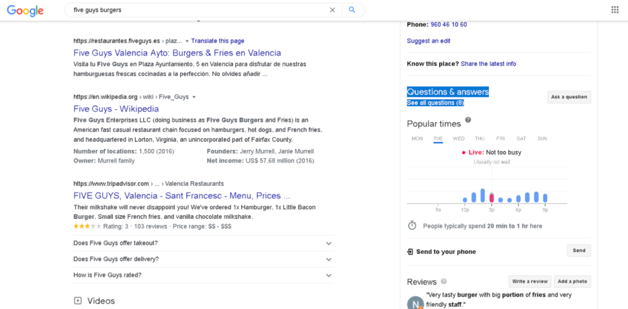
Task: Click the Reviews help question-mark icon
Action: (x=444, y=281)
